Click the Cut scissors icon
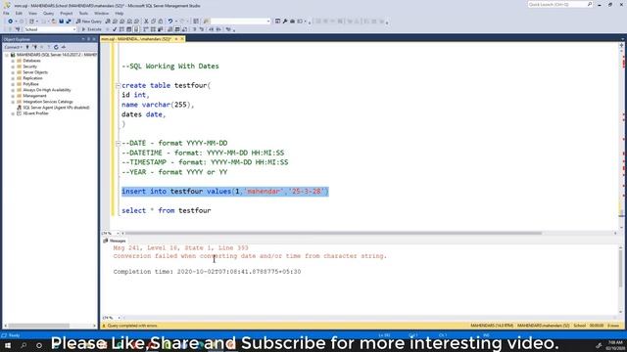 pyautogui.click(x=146, y=22)
